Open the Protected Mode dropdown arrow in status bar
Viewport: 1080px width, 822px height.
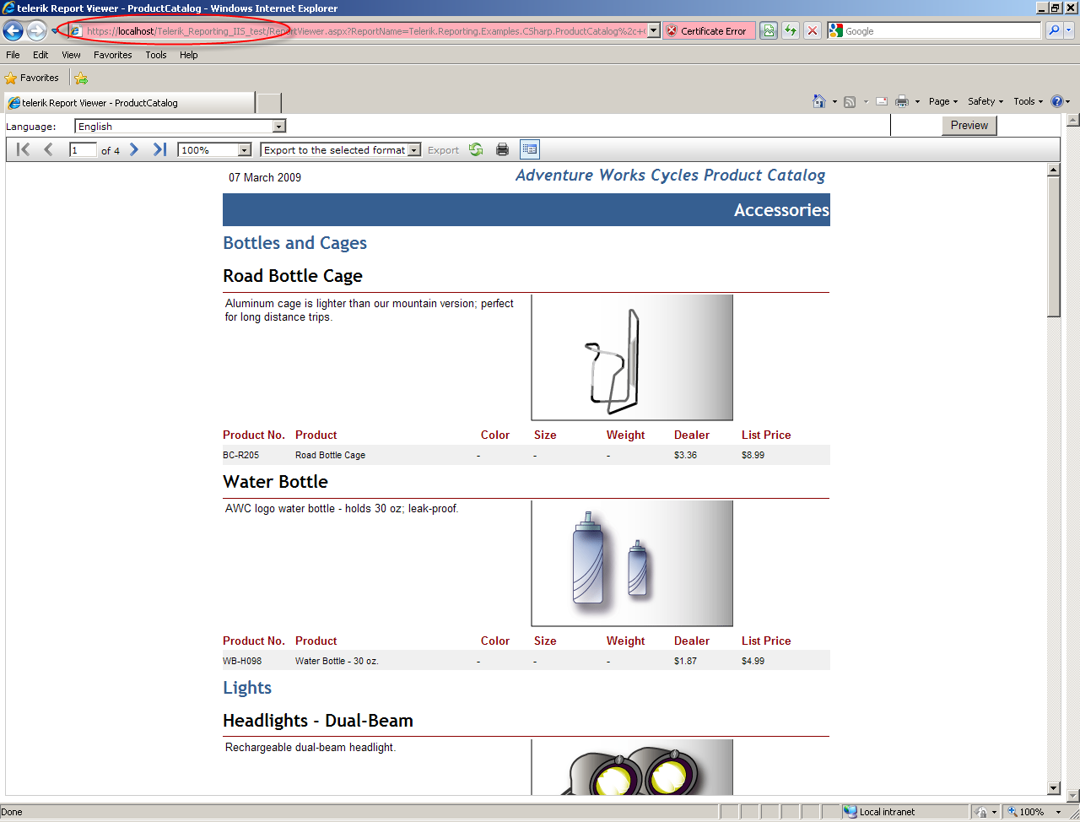(995, 812)
